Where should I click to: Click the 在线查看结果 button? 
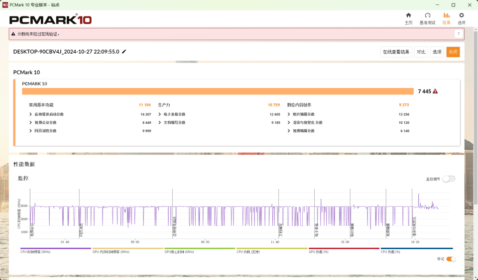(396, 52)
